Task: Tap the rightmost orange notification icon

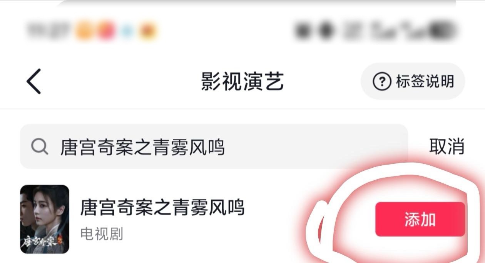Action: point(147,31)
